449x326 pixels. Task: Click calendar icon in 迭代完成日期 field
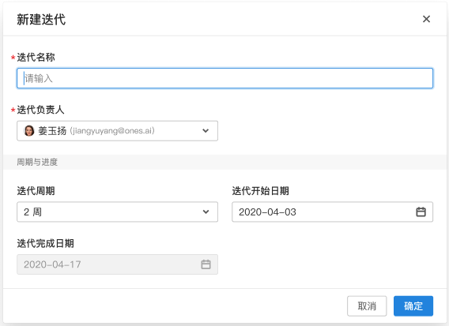(206, 264)
